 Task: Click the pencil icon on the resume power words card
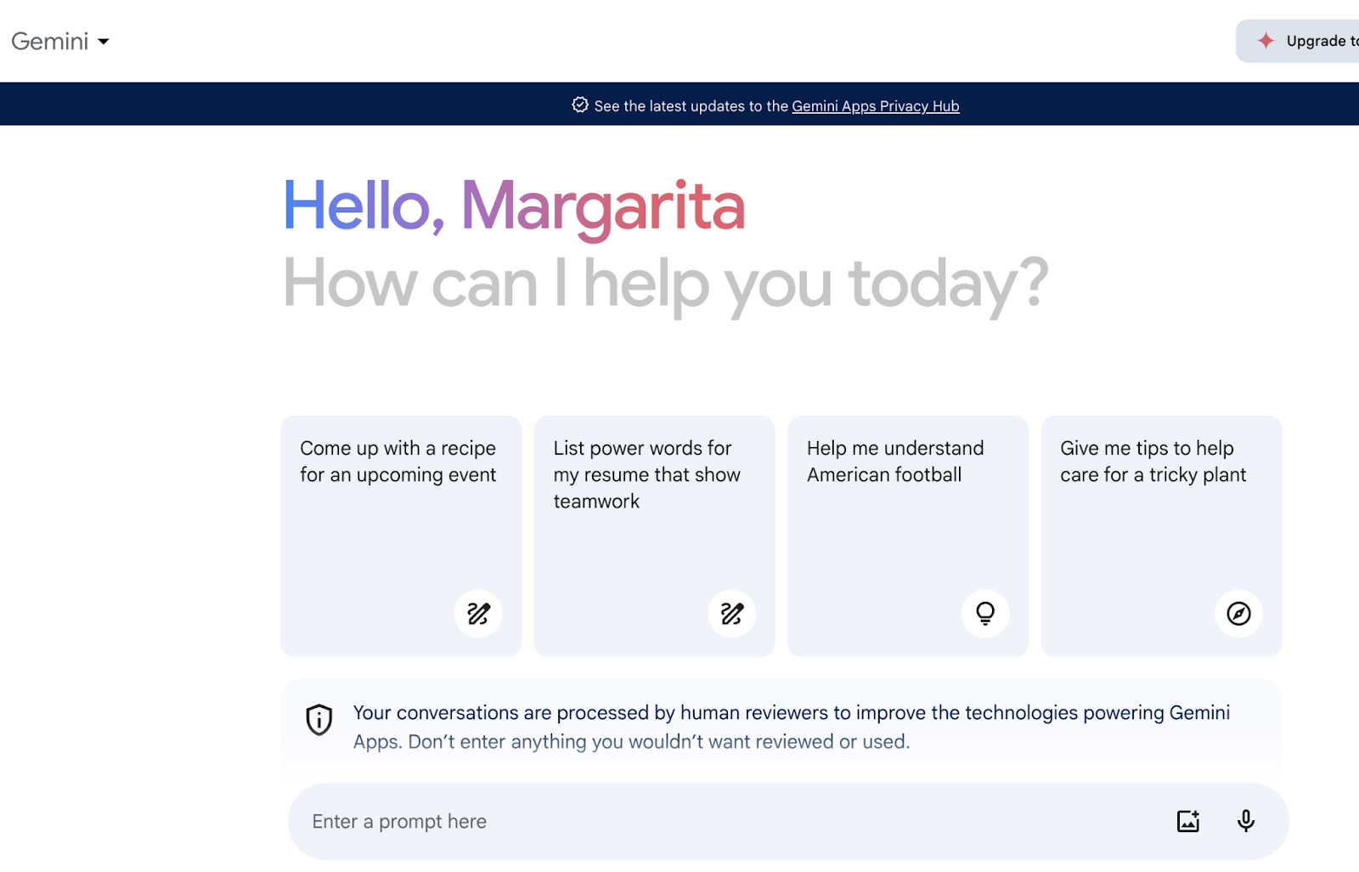tap(731, 614)
